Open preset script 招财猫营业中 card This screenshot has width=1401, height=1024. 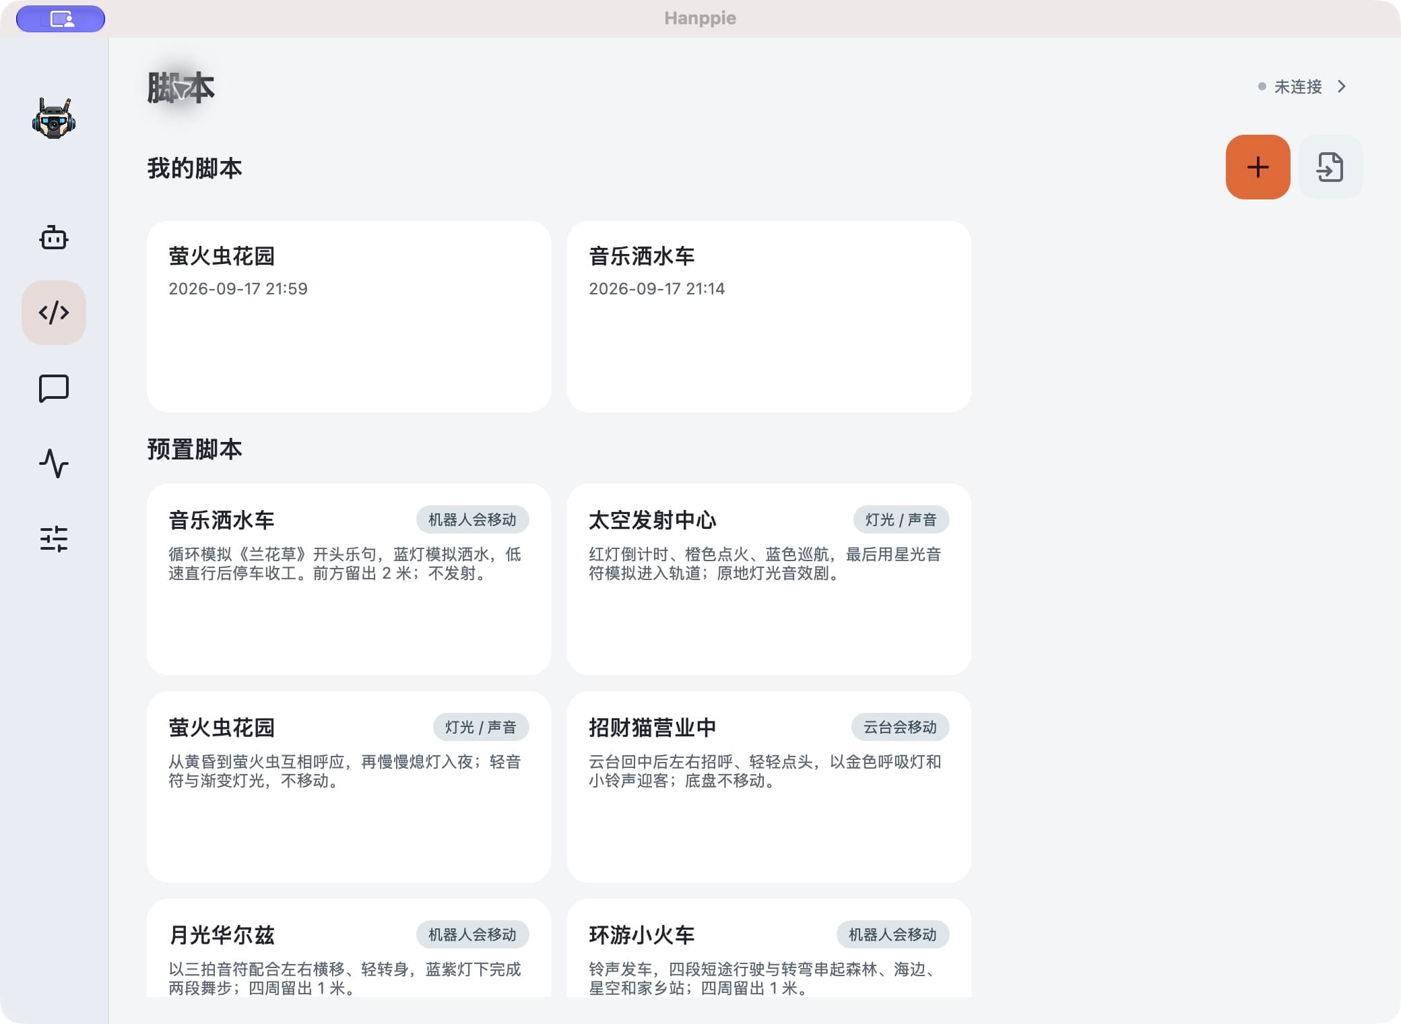click(769, 787)
